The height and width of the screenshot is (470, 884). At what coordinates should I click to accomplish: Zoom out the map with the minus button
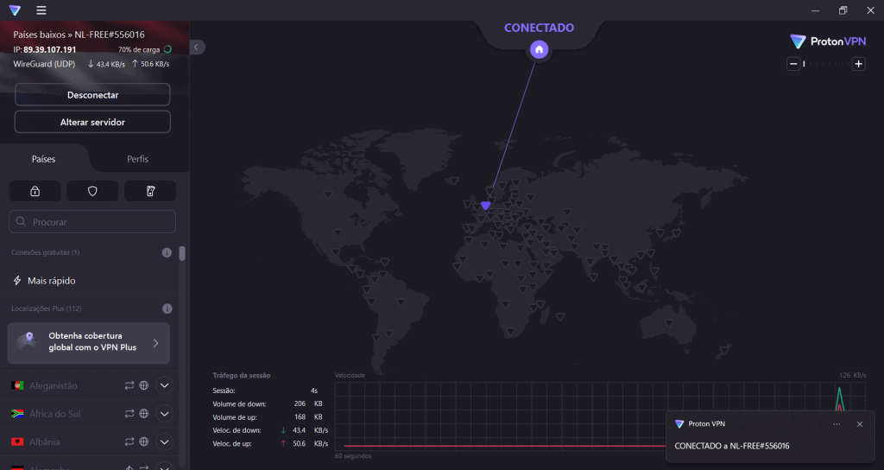[793, 64]
